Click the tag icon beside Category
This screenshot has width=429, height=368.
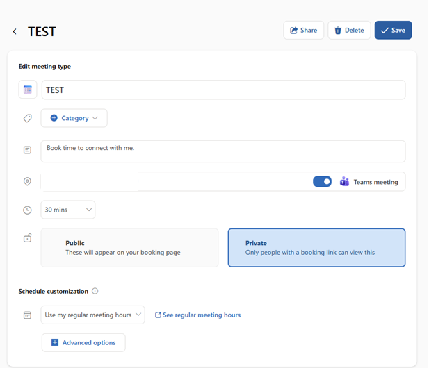click(27, 118)
